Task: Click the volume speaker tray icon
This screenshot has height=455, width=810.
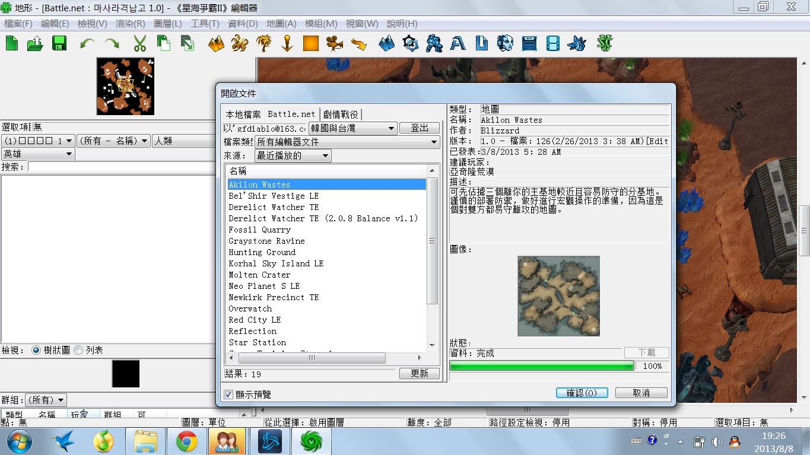Action: pyautogui.click(x=717, y=441)
